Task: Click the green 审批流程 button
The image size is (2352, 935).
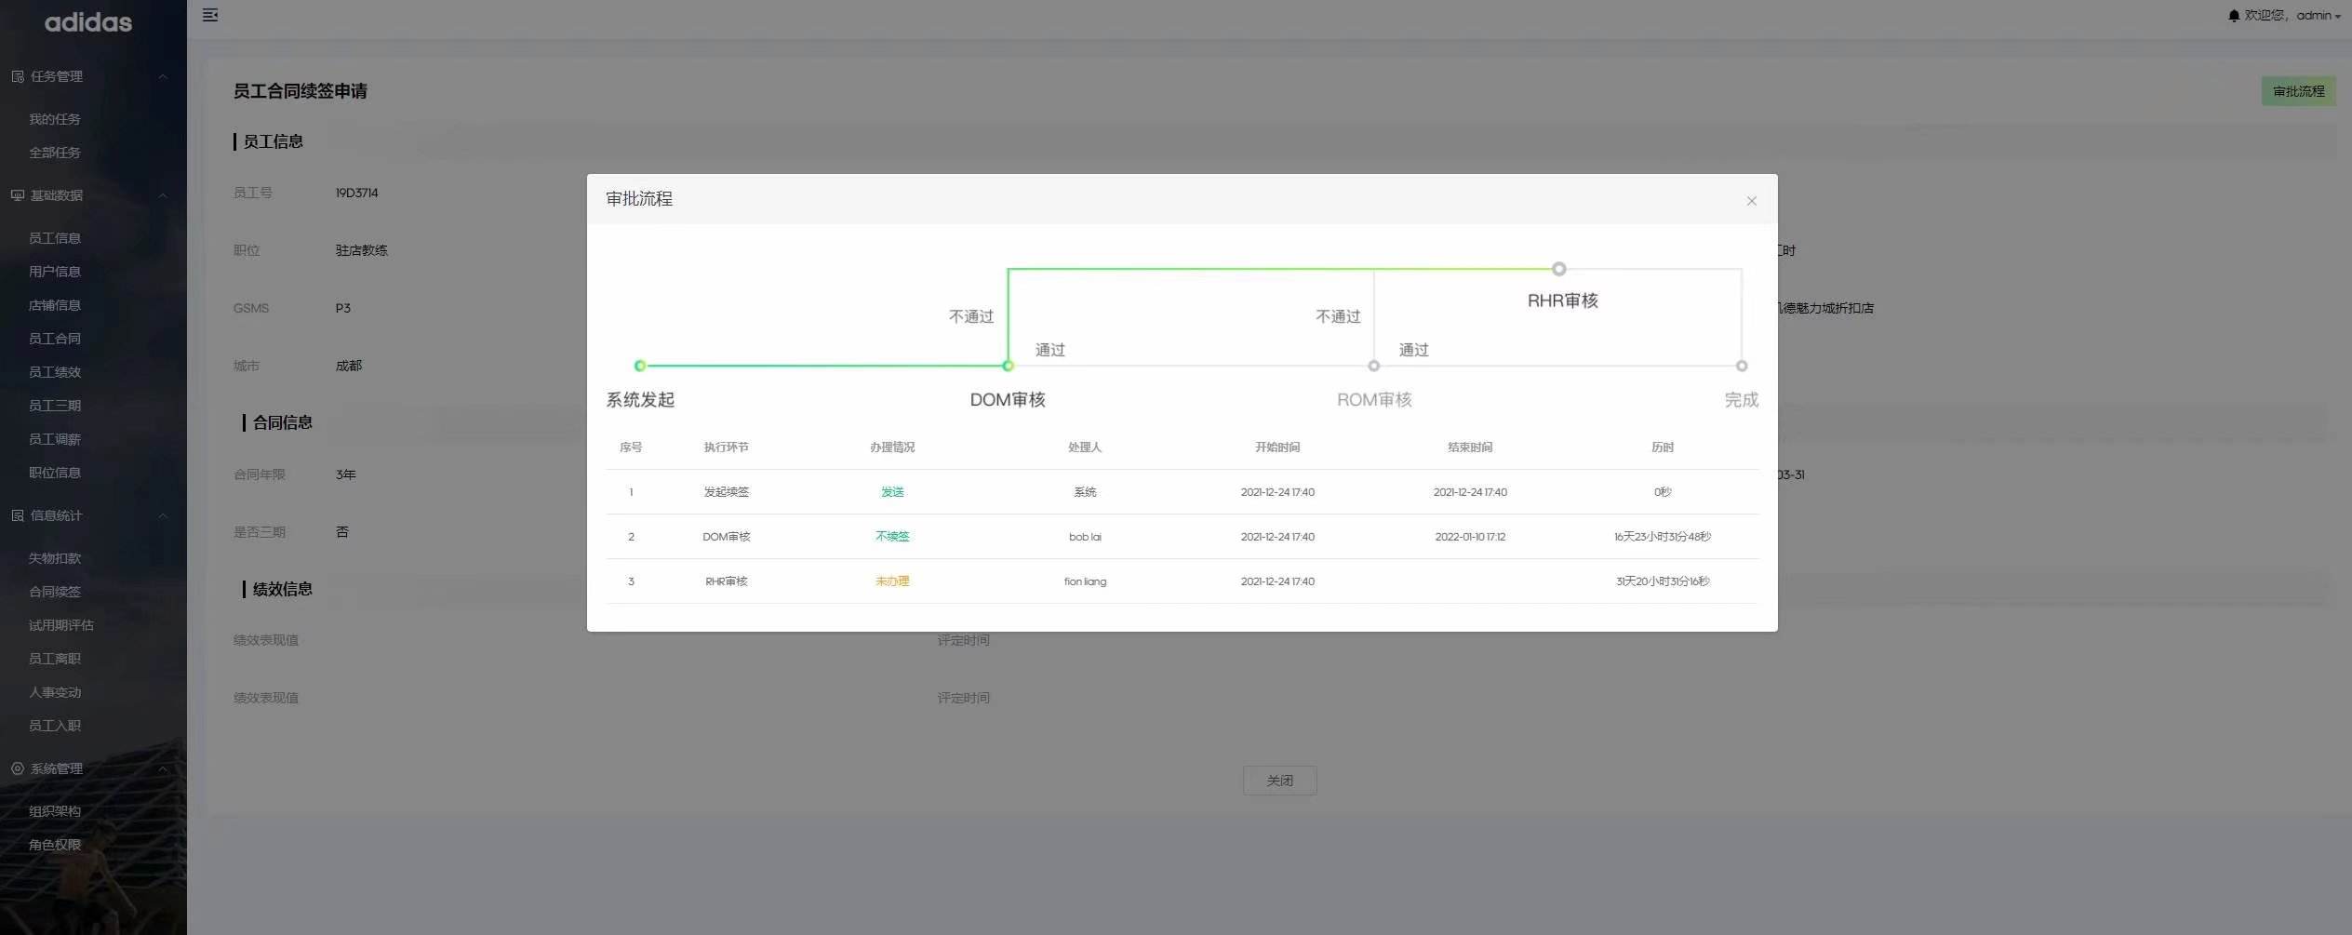Action: point(2298,91)
